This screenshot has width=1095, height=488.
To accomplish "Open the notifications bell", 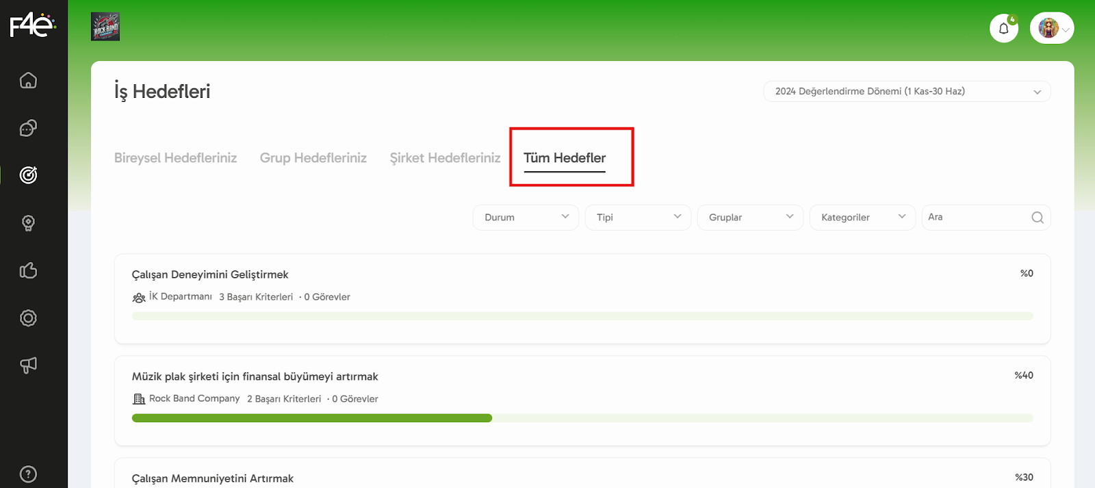I will (x=1003, y=28).
